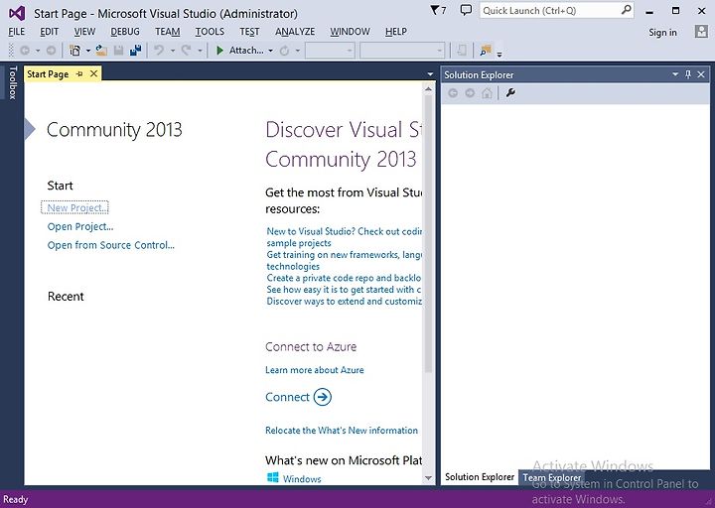Click the Start Page vertical scrollbar thumb
715x508 pixels.
(428, 234)
